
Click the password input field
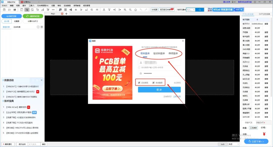pos(159,73)
